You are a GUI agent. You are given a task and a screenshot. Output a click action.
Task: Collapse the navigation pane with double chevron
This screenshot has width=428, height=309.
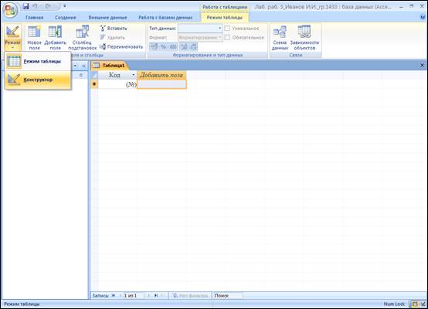pyautogui.click(x=83, y=66)
